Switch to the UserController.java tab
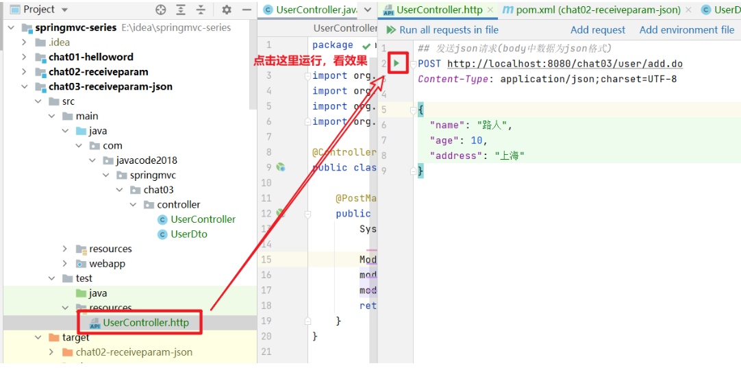The height and width of the screenshot is (368, 741). pyautogui.click(x=315, y=10)
